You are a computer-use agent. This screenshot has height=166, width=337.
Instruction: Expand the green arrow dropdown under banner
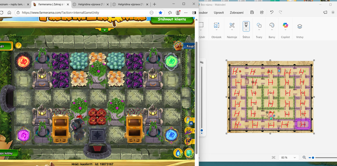tap(105, 30)
